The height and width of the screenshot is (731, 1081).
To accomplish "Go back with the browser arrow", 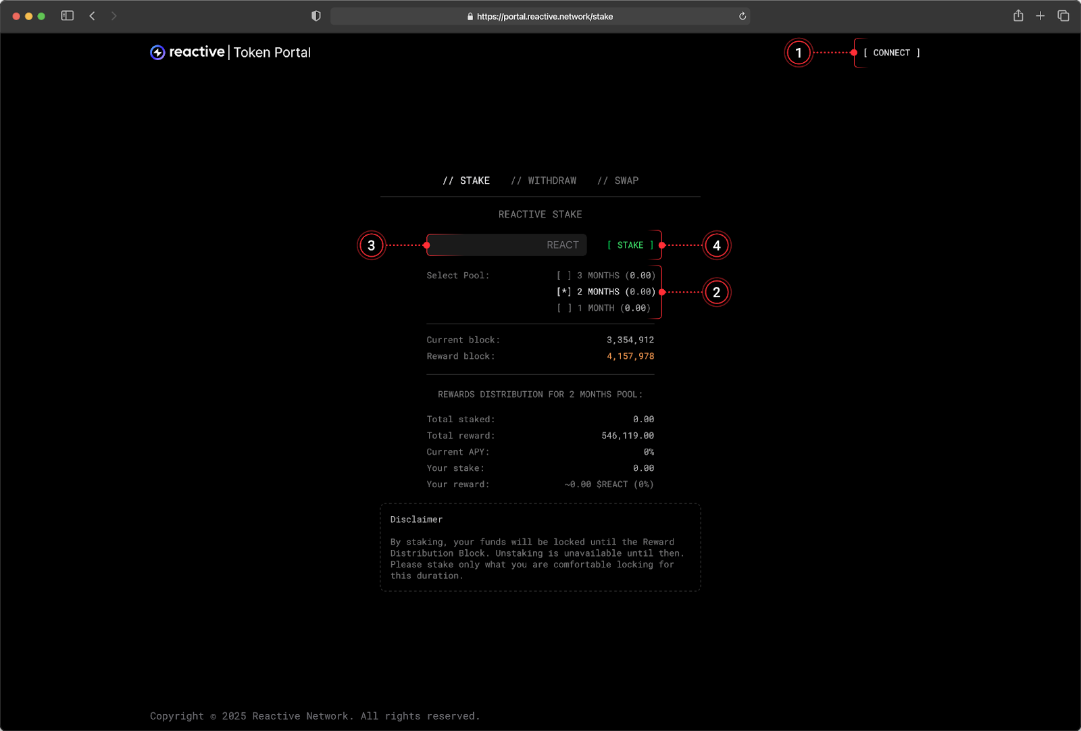I will (93, 16).
